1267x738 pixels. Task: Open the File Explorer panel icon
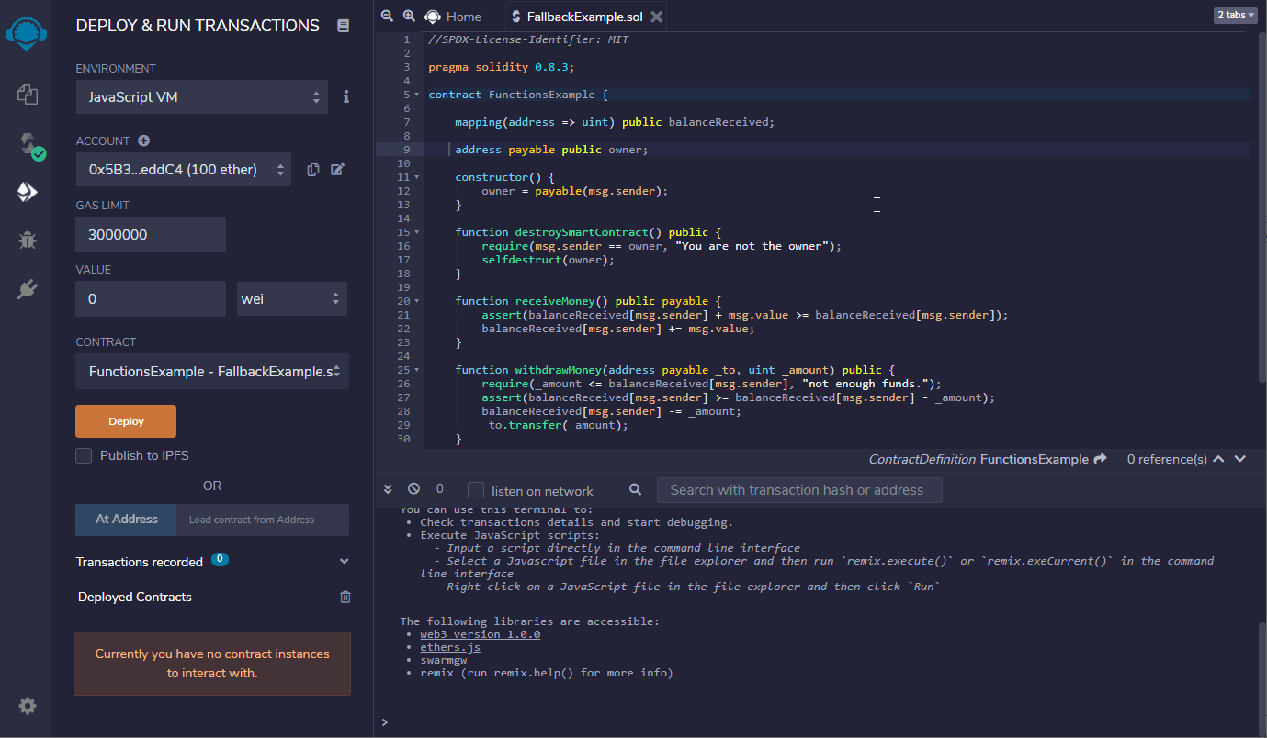pos(27,94)
